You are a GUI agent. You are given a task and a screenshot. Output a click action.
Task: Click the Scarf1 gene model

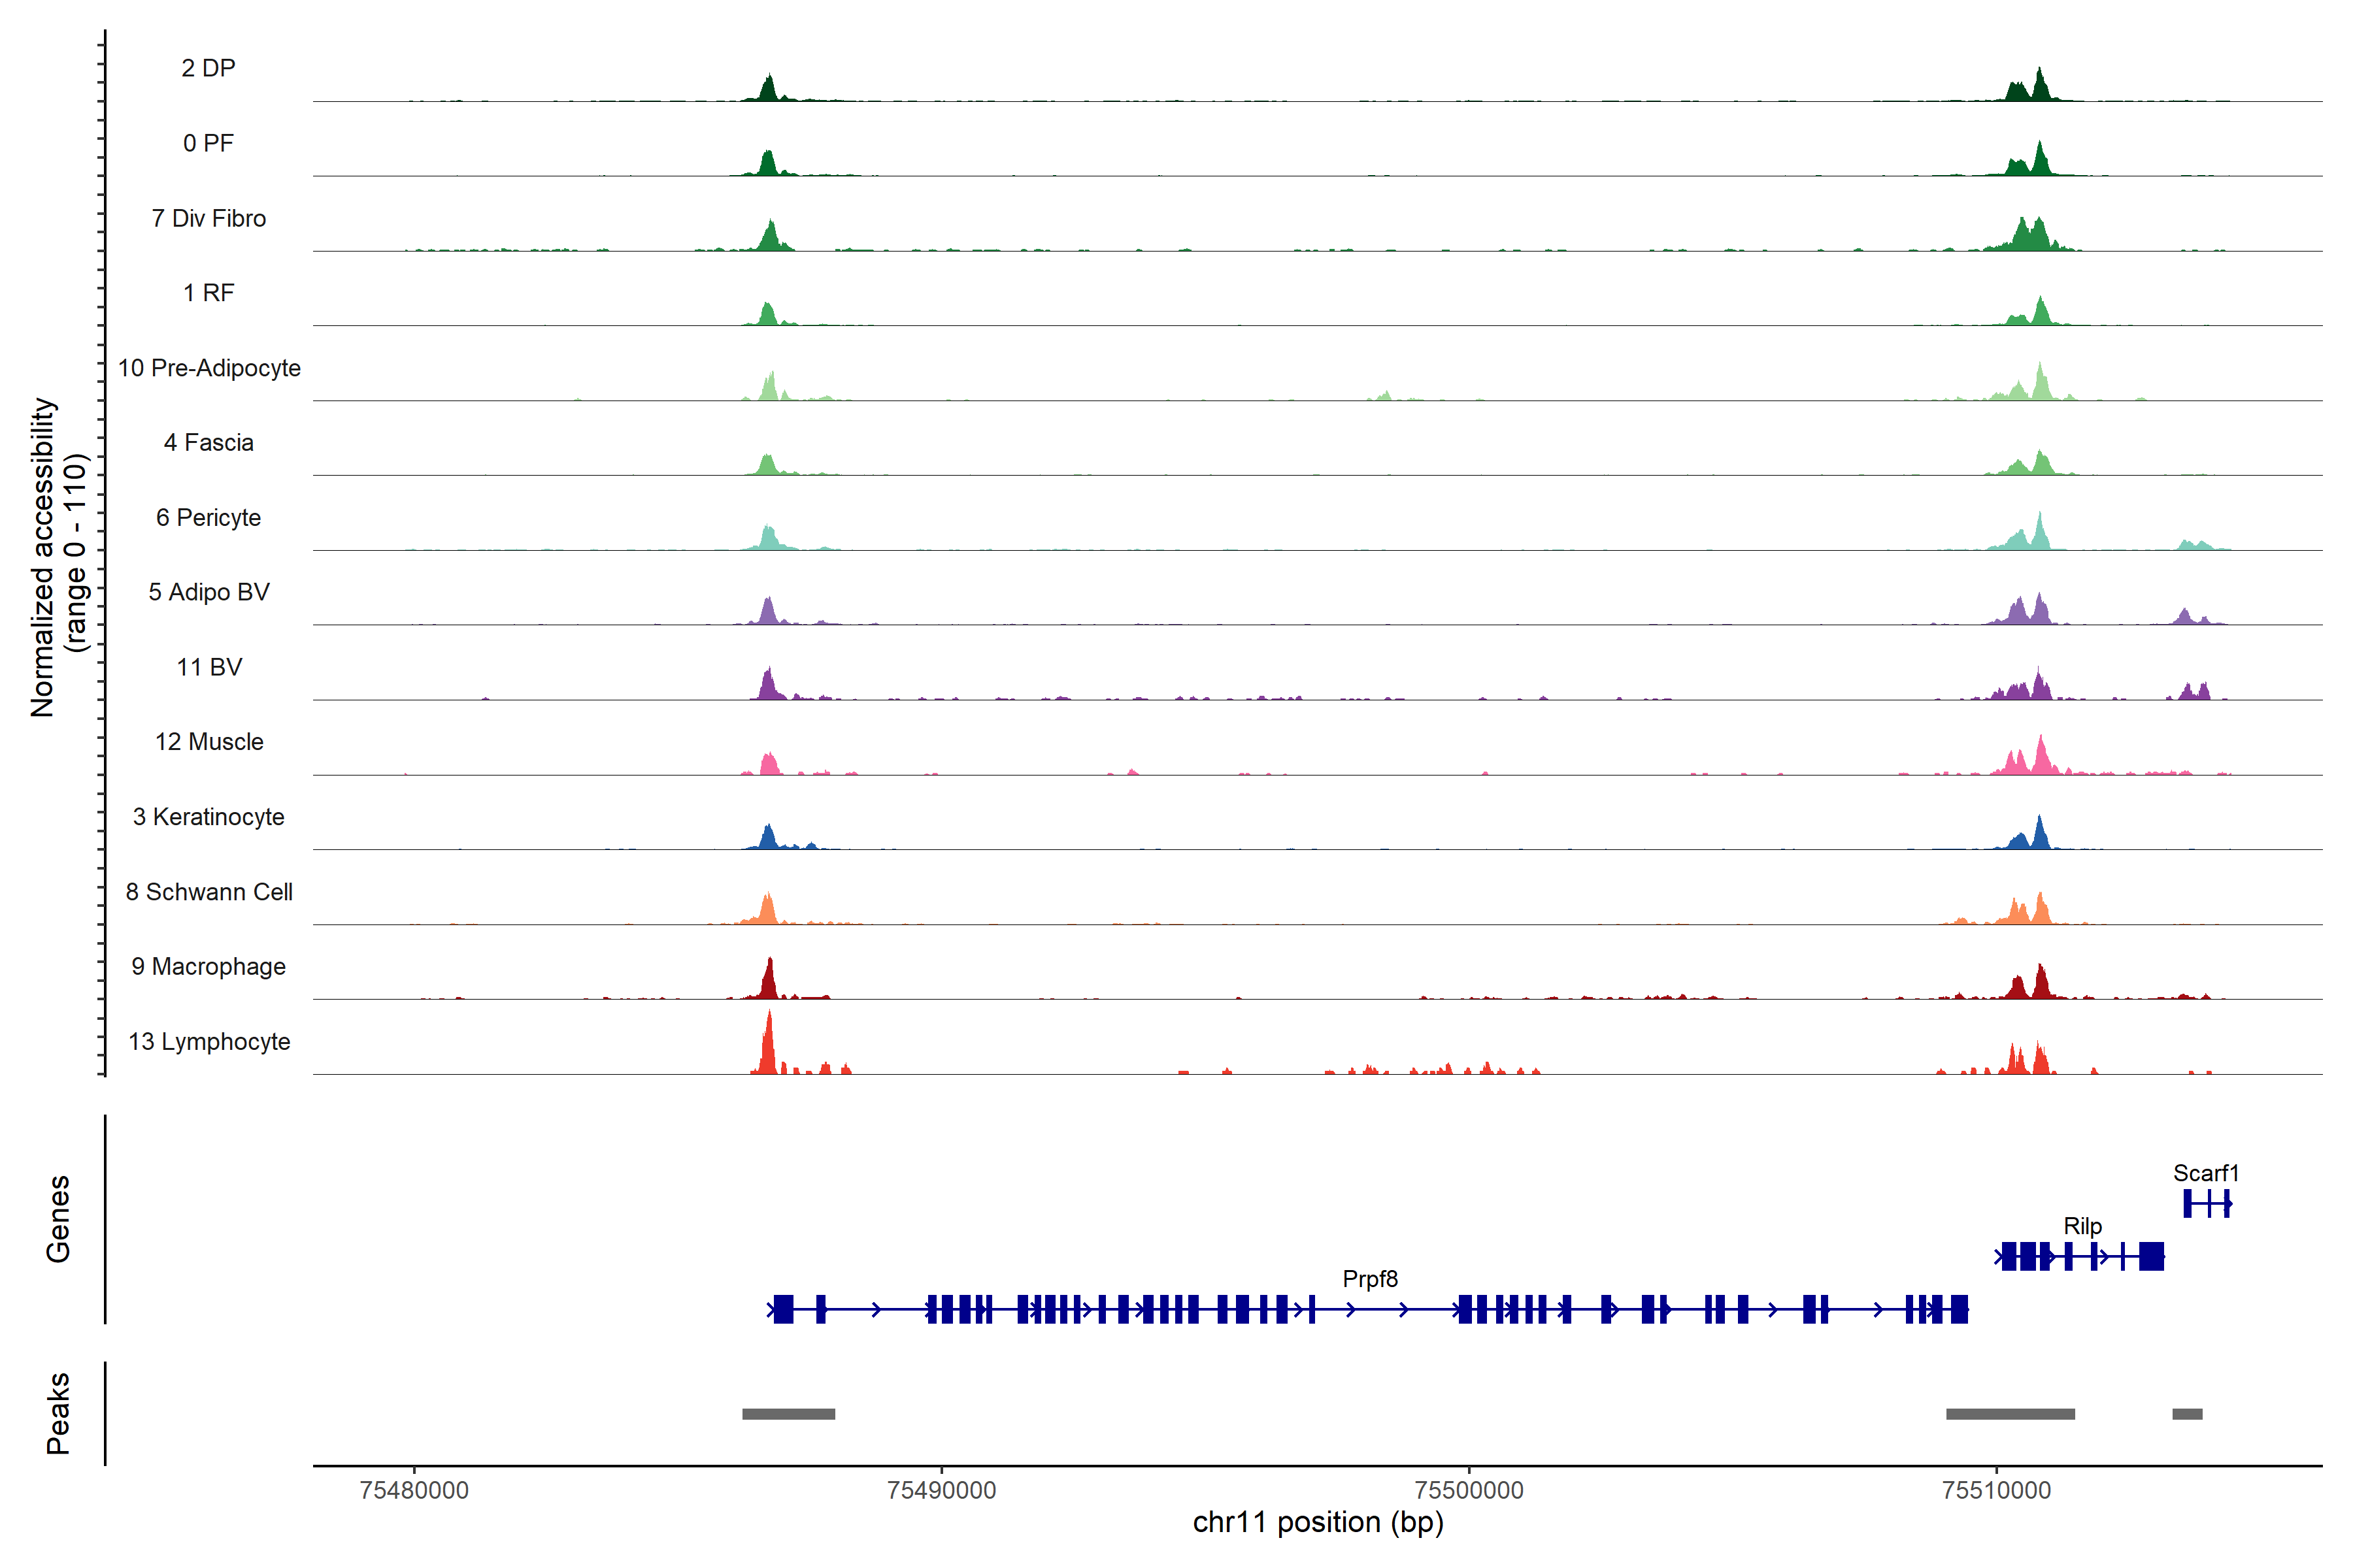coord(2207,1204)
